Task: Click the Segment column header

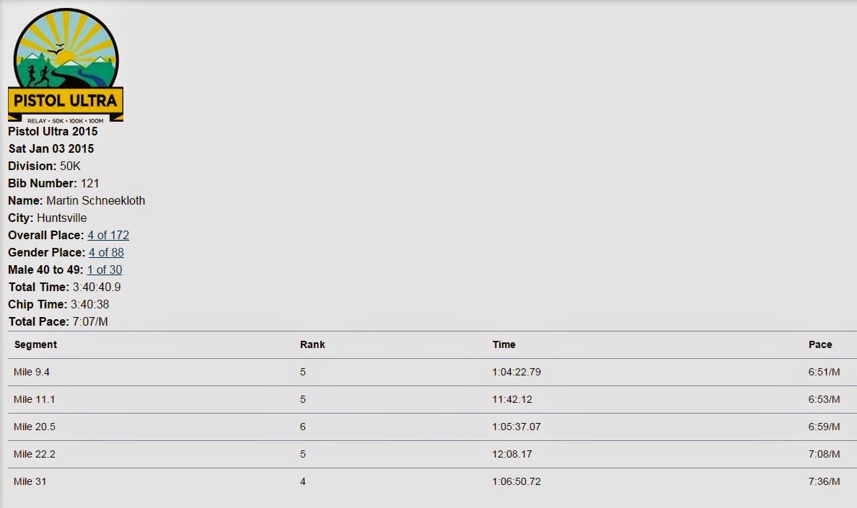Action: [x=35, y=344]
